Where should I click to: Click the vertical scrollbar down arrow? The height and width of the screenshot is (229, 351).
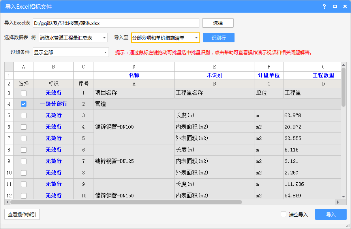pos(343,197)
